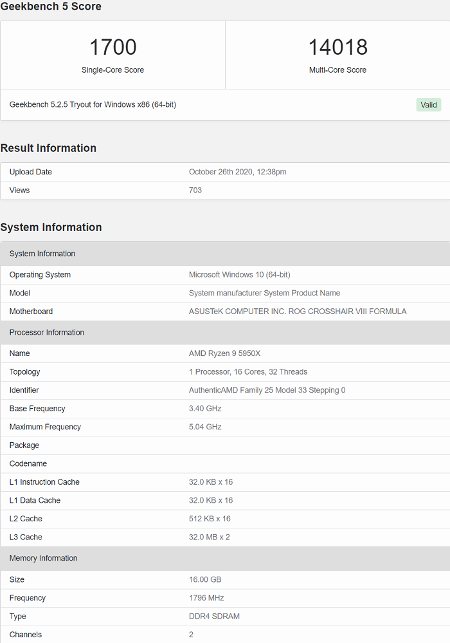Click the Result Information heading

click(48, 148)
